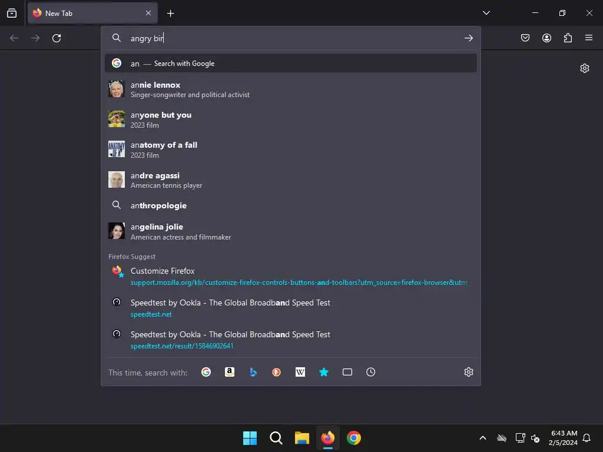Go back one page arrow

coord(14,38)
